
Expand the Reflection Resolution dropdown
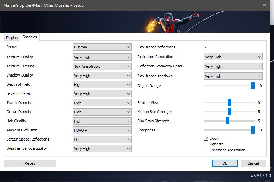point(233,57)
